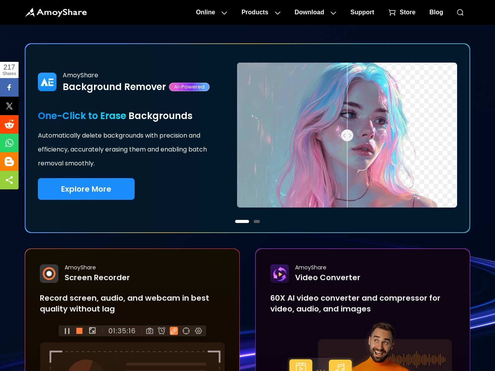Click the AmoyShare logo in header
This screenshot has height=371, width=495.
click(x=56, y=12)
